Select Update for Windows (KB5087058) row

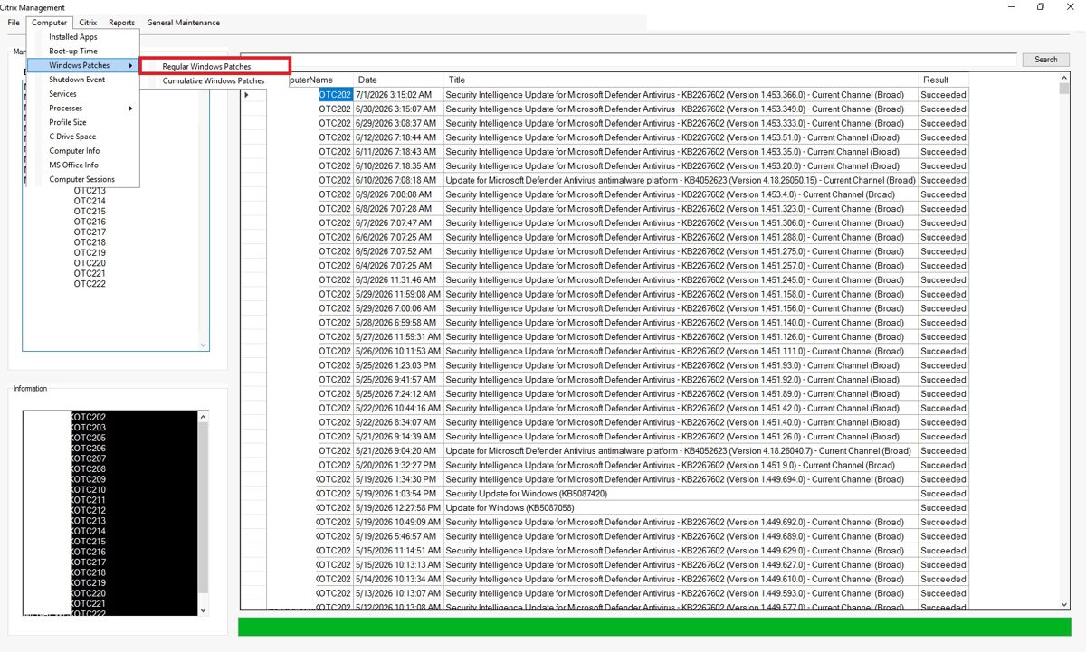(681, 507)
